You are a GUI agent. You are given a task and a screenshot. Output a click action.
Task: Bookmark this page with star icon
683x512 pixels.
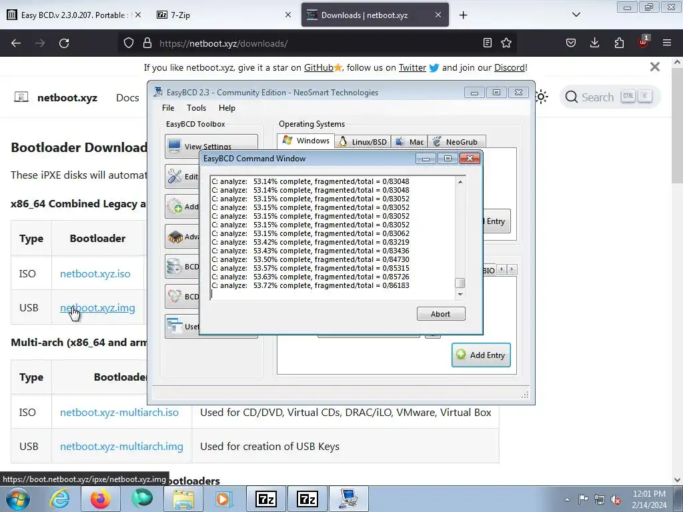506,43
